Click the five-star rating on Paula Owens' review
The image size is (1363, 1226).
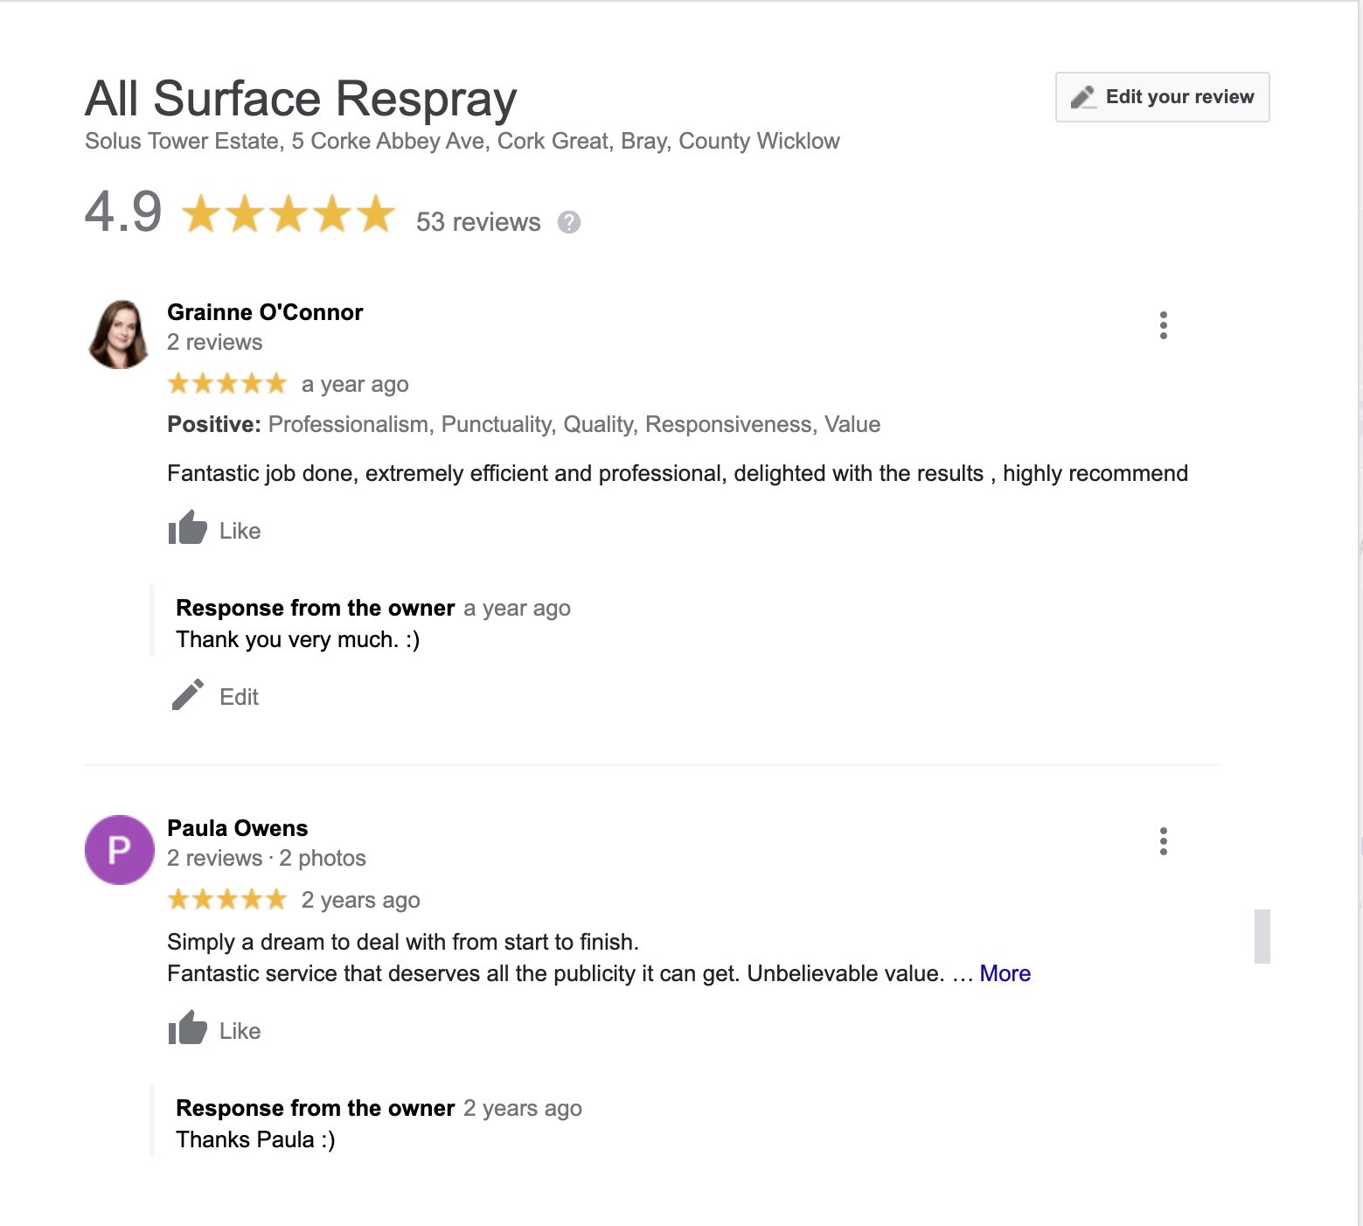[226, 900]
